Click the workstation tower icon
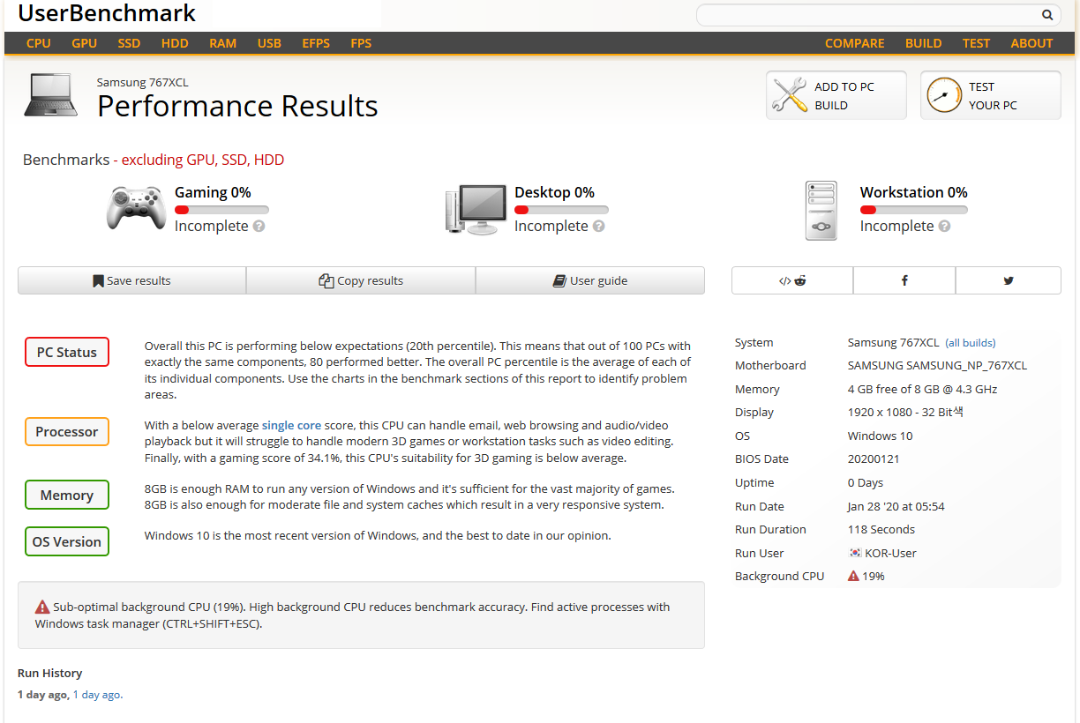This screenshot has height=723, width=1080. 821,211
